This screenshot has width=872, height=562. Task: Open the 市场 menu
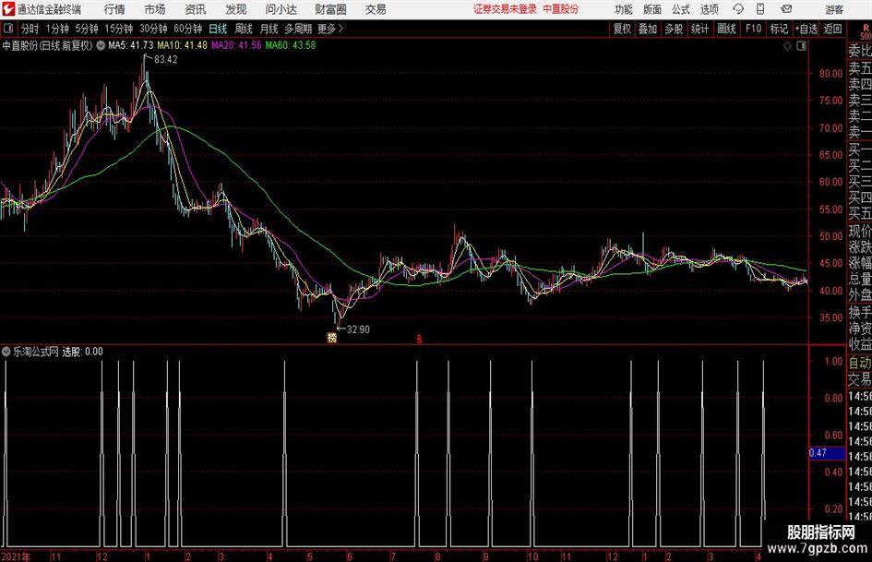coord(155,9)
